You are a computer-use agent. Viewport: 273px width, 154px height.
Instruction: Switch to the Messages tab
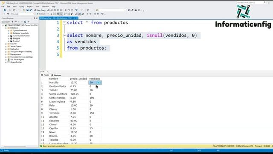(56, 75)
